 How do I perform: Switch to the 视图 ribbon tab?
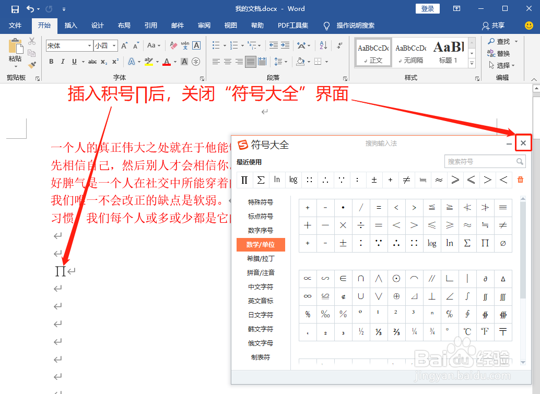pyautogui.click(x=231, y=26)
